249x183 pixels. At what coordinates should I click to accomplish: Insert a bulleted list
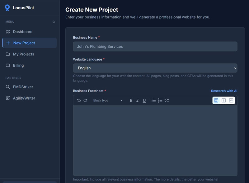click(x=153, y=101)
